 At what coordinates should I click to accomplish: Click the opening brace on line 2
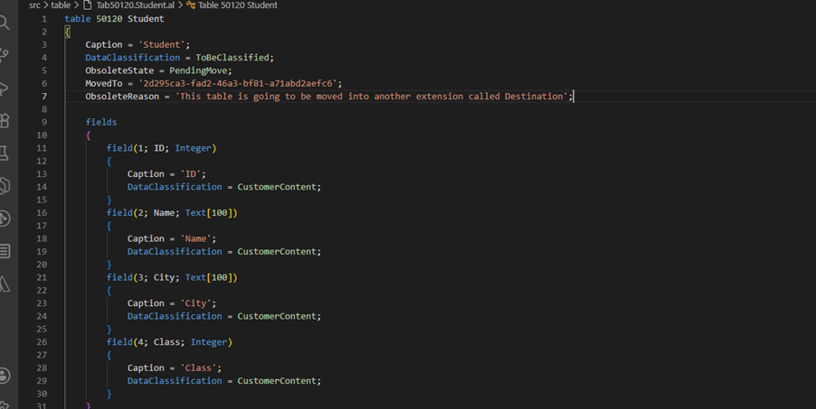[x=67, y=32]
